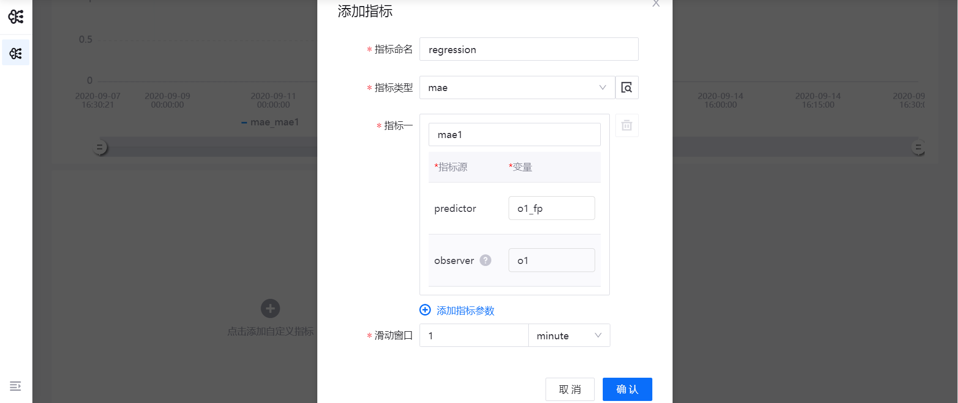
Task: Click the predictor variable field o1_fp
Action: [x=551, y=208]
